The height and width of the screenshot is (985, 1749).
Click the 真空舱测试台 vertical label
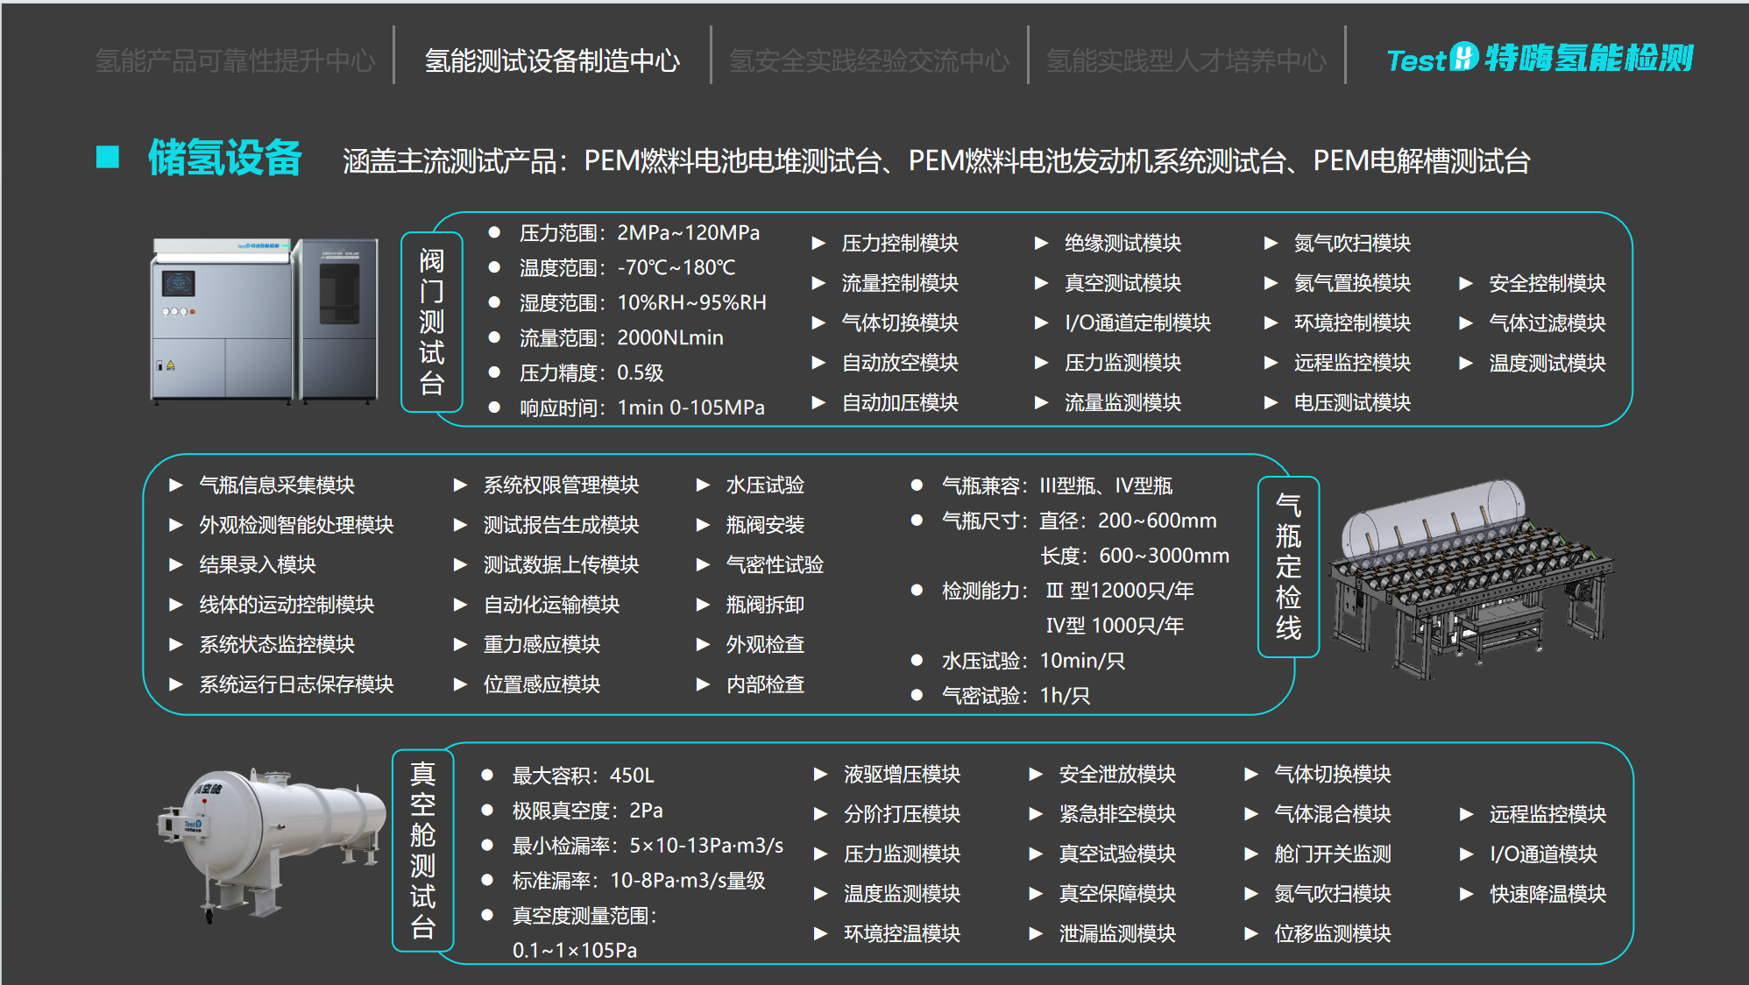(422, 849)
